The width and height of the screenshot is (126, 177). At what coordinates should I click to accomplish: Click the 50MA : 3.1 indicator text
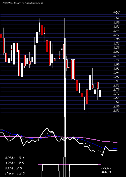coord(15,158)
